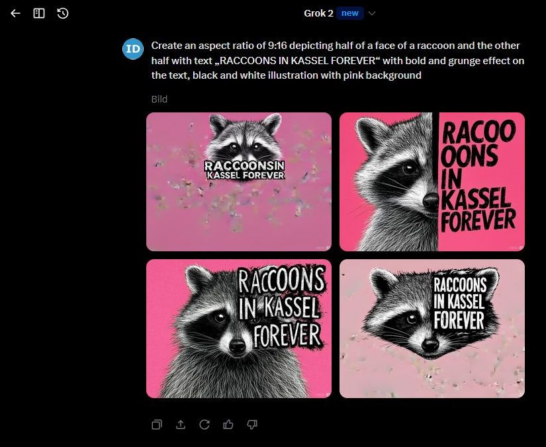546x447 pixels.
Task: Click the 'Bild' label above the images
Action: click(x=159, y=99)
